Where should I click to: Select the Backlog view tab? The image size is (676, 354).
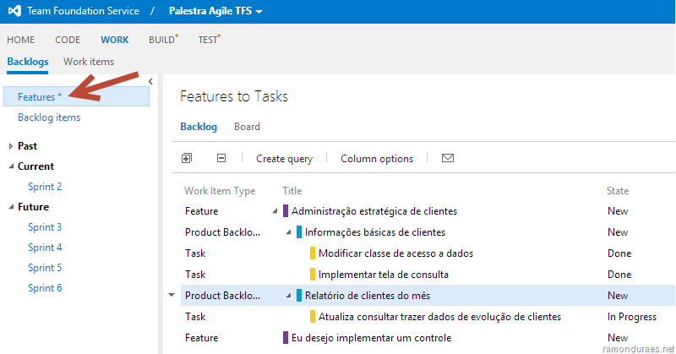(199, 127)
